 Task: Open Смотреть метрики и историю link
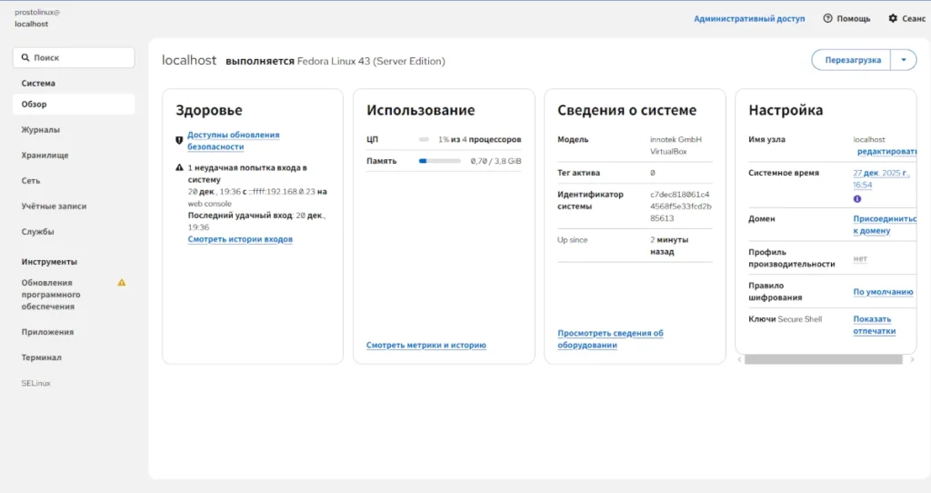[425, 345]
